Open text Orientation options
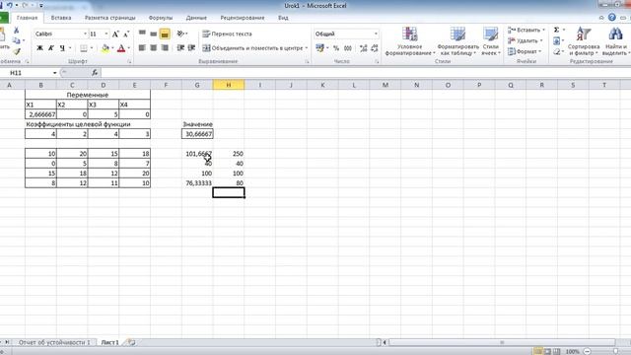The width and height of the screenshot is (631, 355). pyautogui.click(x=180, y=34)
